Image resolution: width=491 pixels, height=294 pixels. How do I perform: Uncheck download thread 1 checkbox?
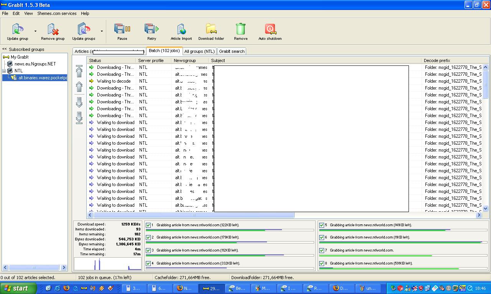pos(148,225)
